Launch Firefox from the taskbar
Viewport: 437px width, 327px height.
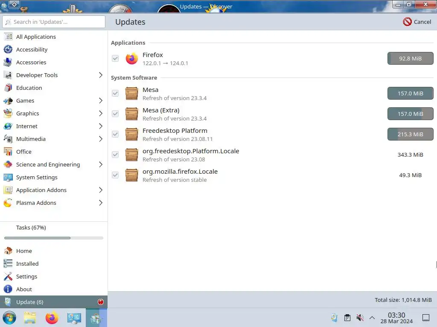pos(52,318)
